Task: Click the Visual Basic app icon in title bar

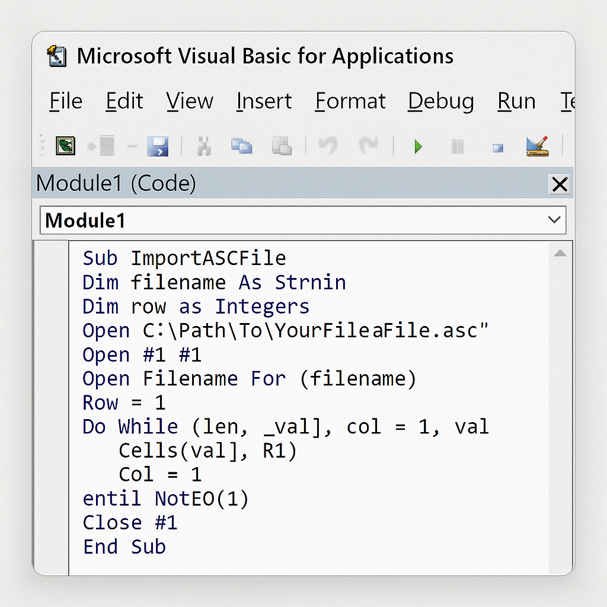Action: tap(57, 56)
